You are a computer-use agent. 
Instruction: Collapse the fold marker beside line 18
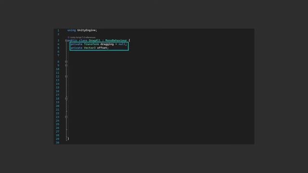66,99
